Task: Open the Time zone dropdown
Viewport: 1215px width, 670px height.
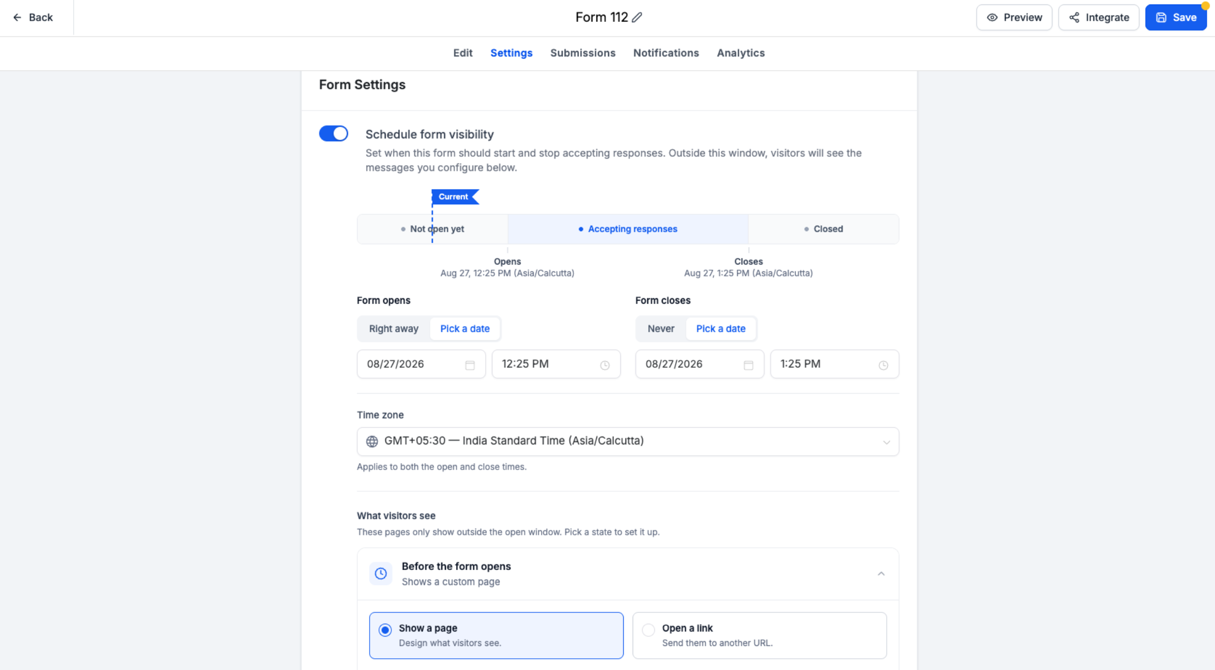Action: [x=628, y=441]
